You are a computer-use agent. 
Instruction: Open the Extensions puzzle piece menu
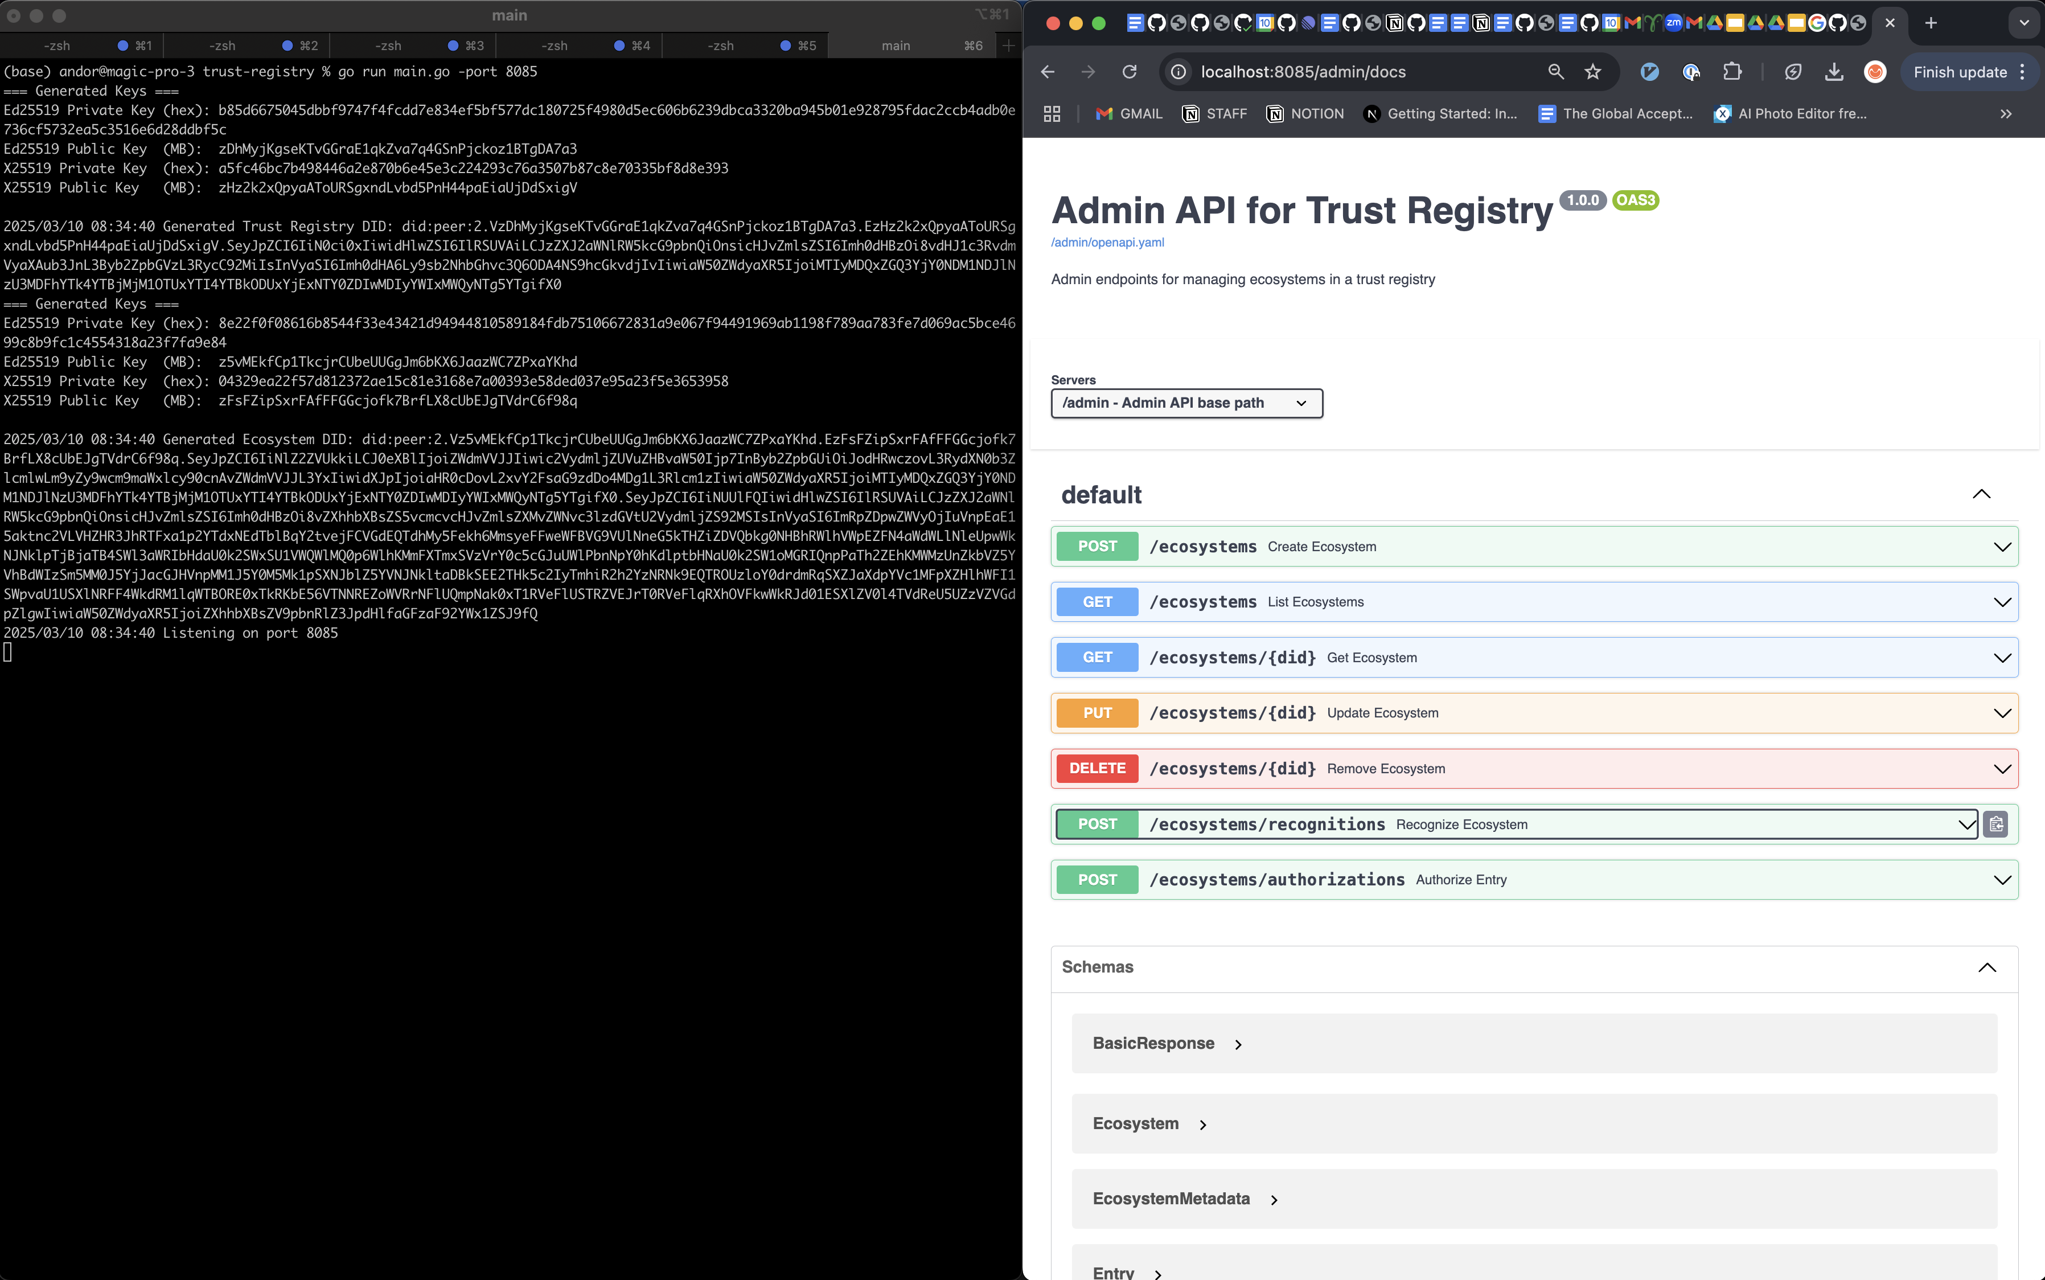(x=1732, y=72)
